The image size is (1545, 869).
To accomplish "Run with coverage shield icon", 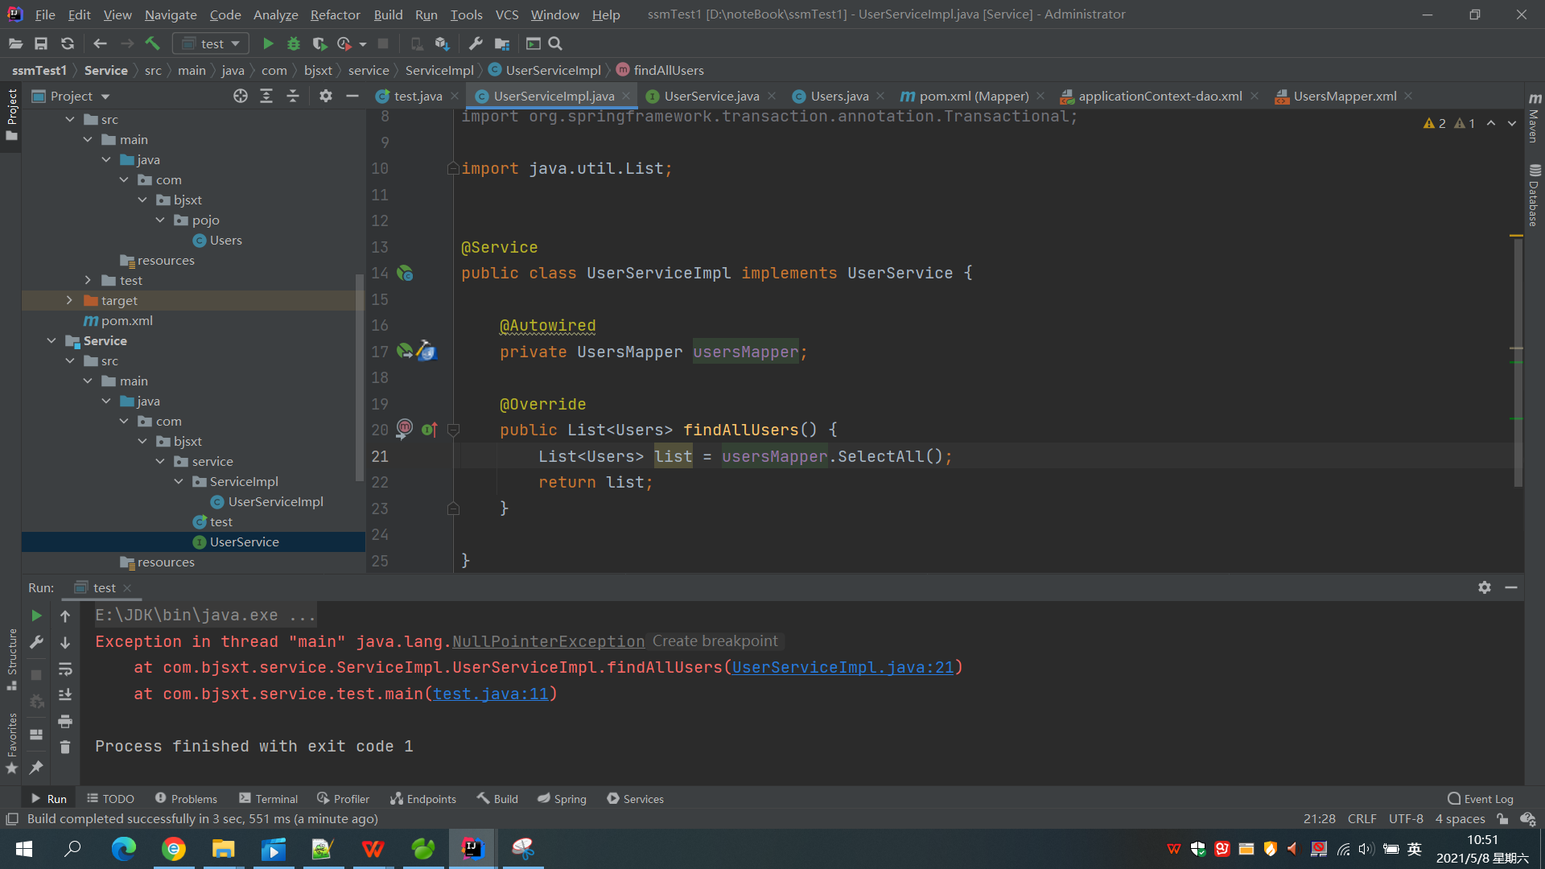I will (x=319, y=44).
